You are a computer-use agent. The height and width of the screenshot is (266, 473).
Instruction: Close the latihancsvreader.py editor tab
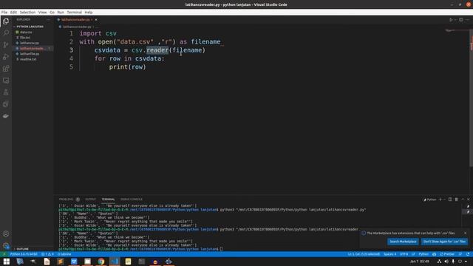click(96, 20)
